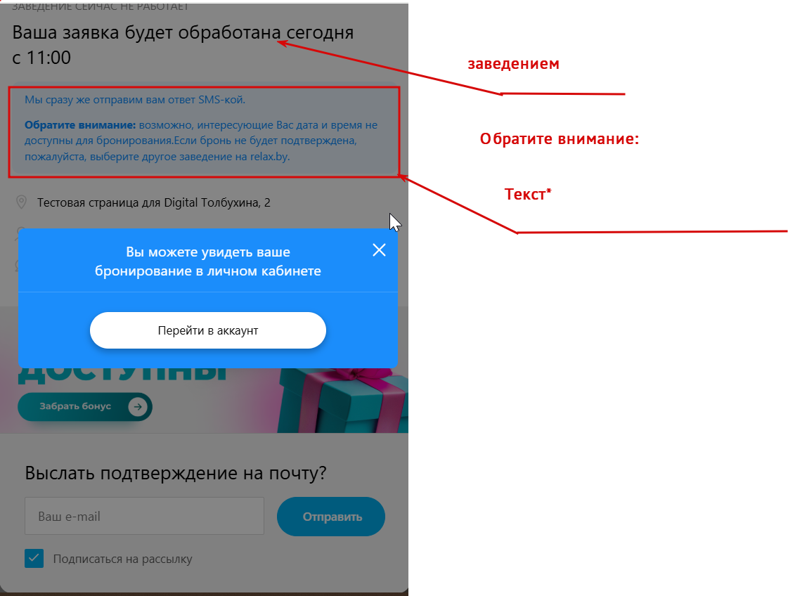Image resolution: width=788 pixels, height=596 pixels.
Task: Click the popup title about личном кабинете
Action: [x=208, y=261]
